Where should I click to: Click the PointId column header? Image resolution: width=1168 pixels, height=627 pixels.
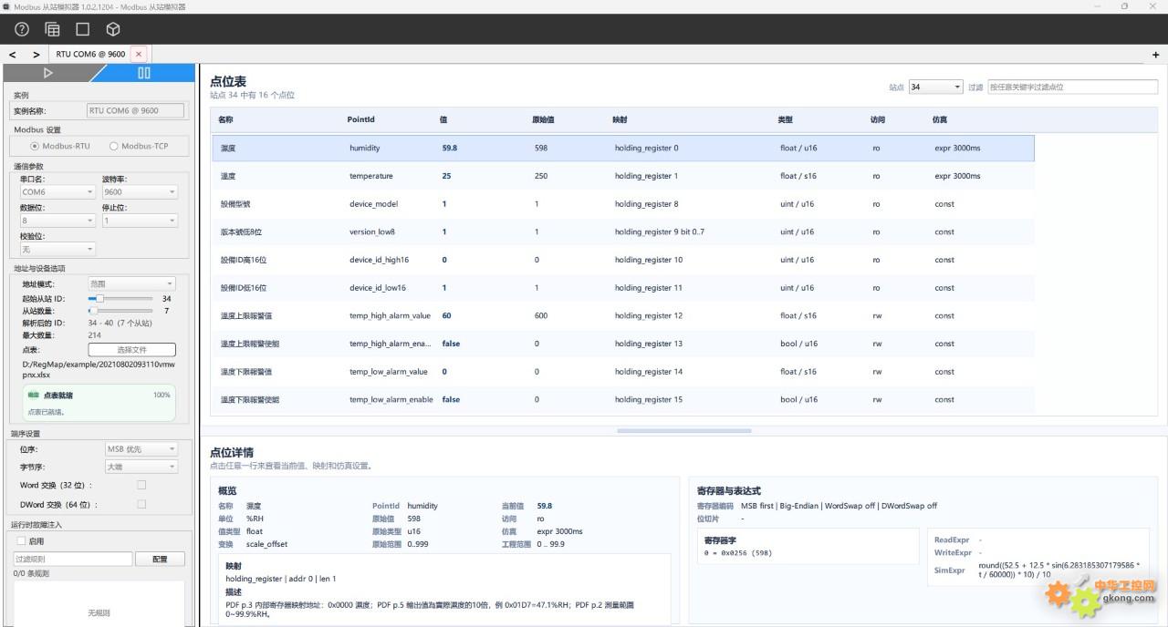tap(360, 119)
